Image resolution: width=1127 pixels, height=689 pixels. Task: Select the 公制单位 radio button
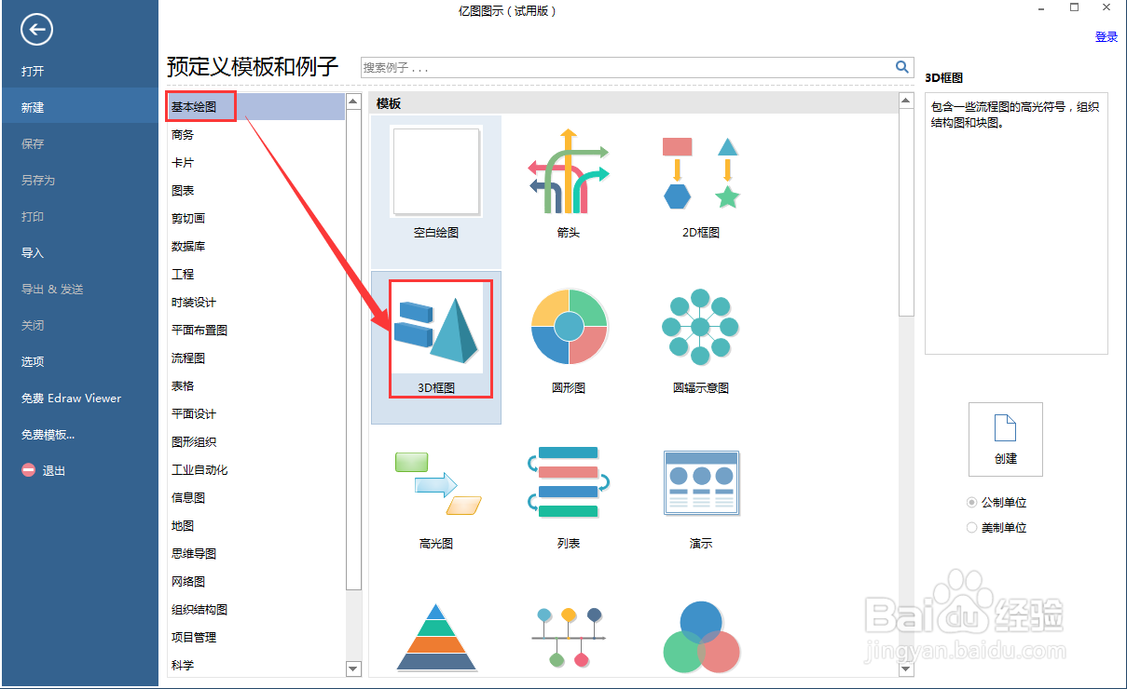(971, 502)
